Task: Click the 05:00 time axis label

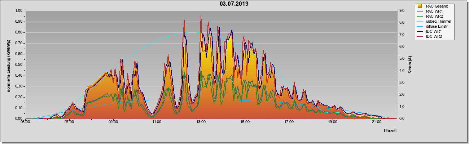Action: [25, 122]
